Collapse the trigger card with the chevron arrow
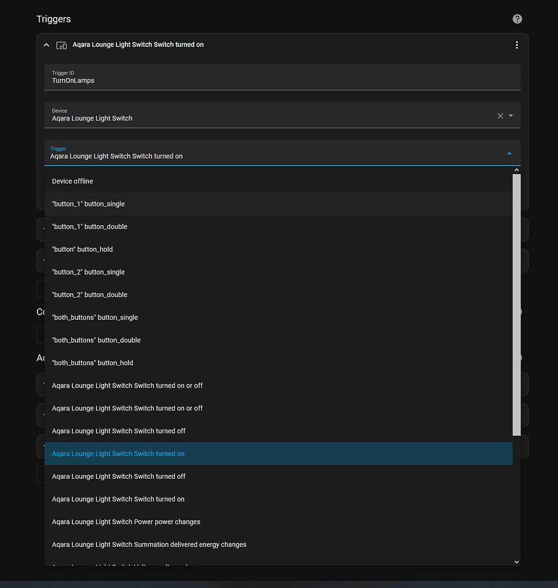The height and width of the screenshot is (588, 558). [x=46, y=45]
